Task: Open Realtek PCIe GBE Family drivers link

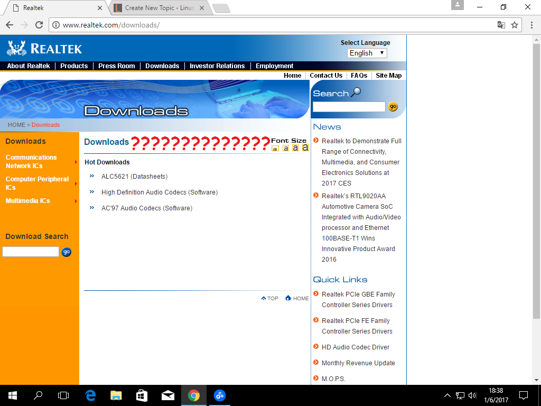Action: [358, 299]
